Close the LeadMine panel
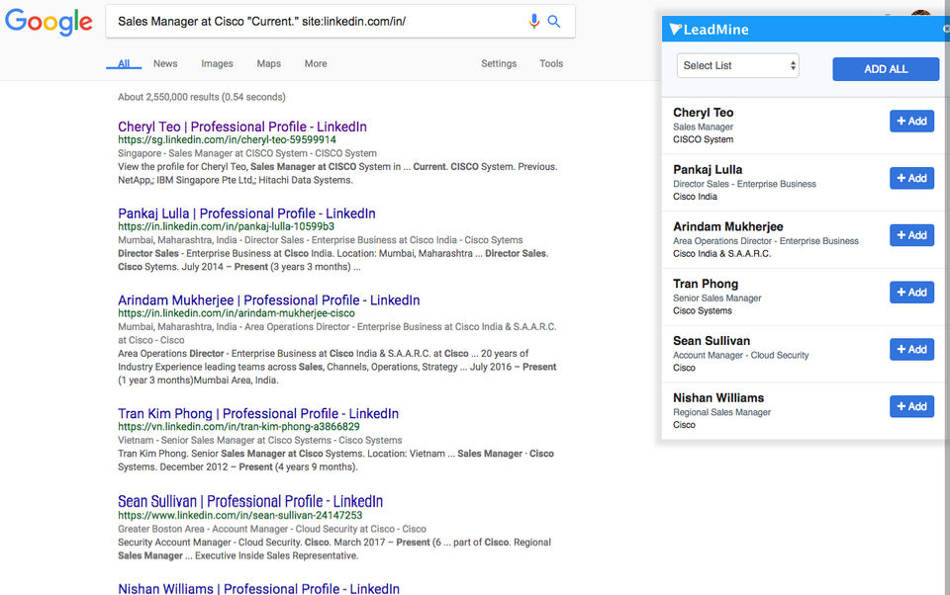950x595 pixels. point(946,30)
